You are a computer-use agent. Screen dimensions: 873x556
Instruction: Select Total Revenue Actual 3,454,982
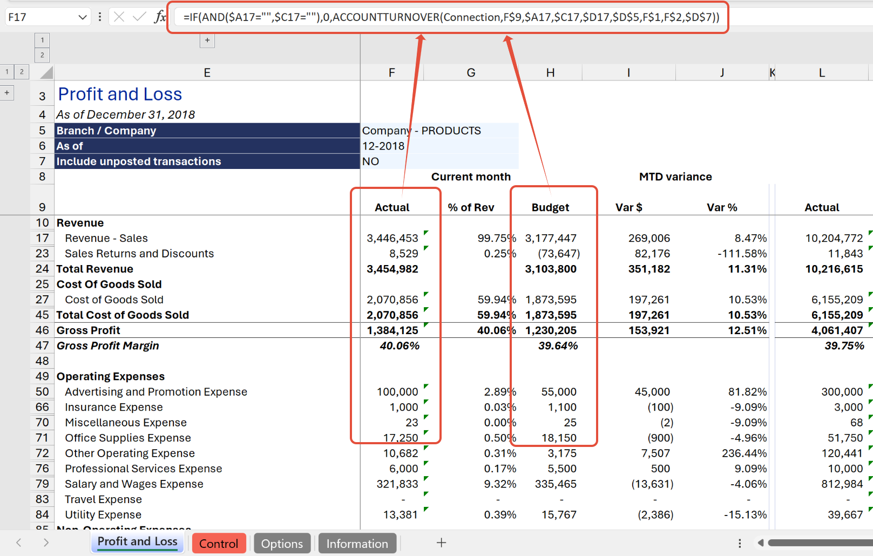[392, 269]
